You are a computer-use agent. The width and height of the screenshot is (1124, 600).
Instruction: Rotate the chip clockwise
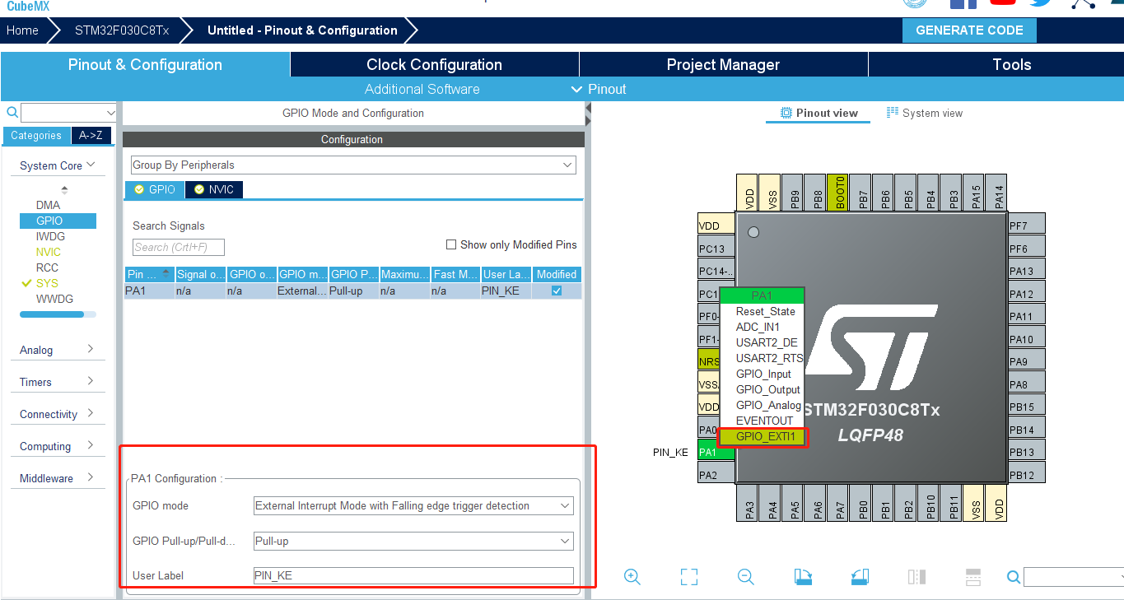(x=803, y=577)
